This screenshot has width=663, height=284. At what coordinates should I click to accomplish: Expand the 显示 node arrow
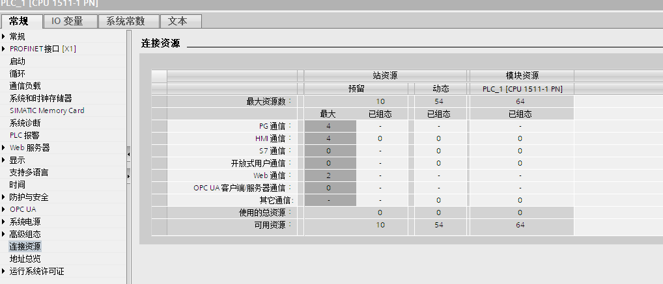click(x=4, y=161)
